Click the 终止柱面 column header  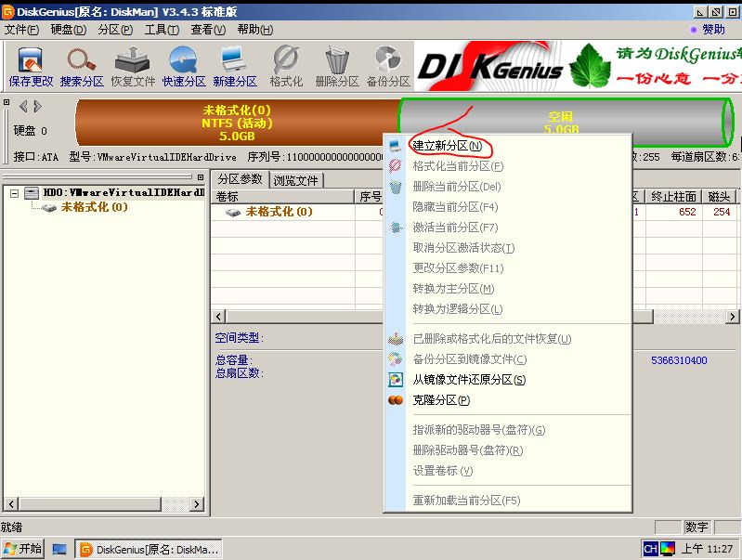(674, 197)
